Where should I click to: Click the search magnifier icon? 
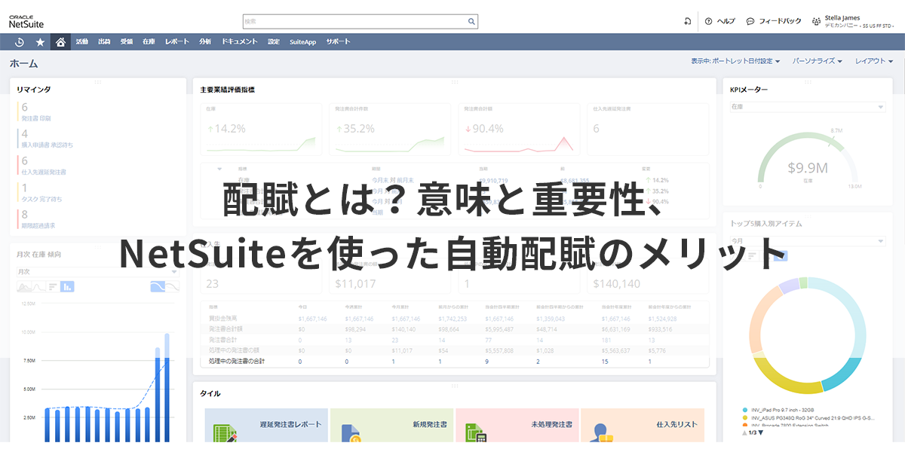pos(471,21)
